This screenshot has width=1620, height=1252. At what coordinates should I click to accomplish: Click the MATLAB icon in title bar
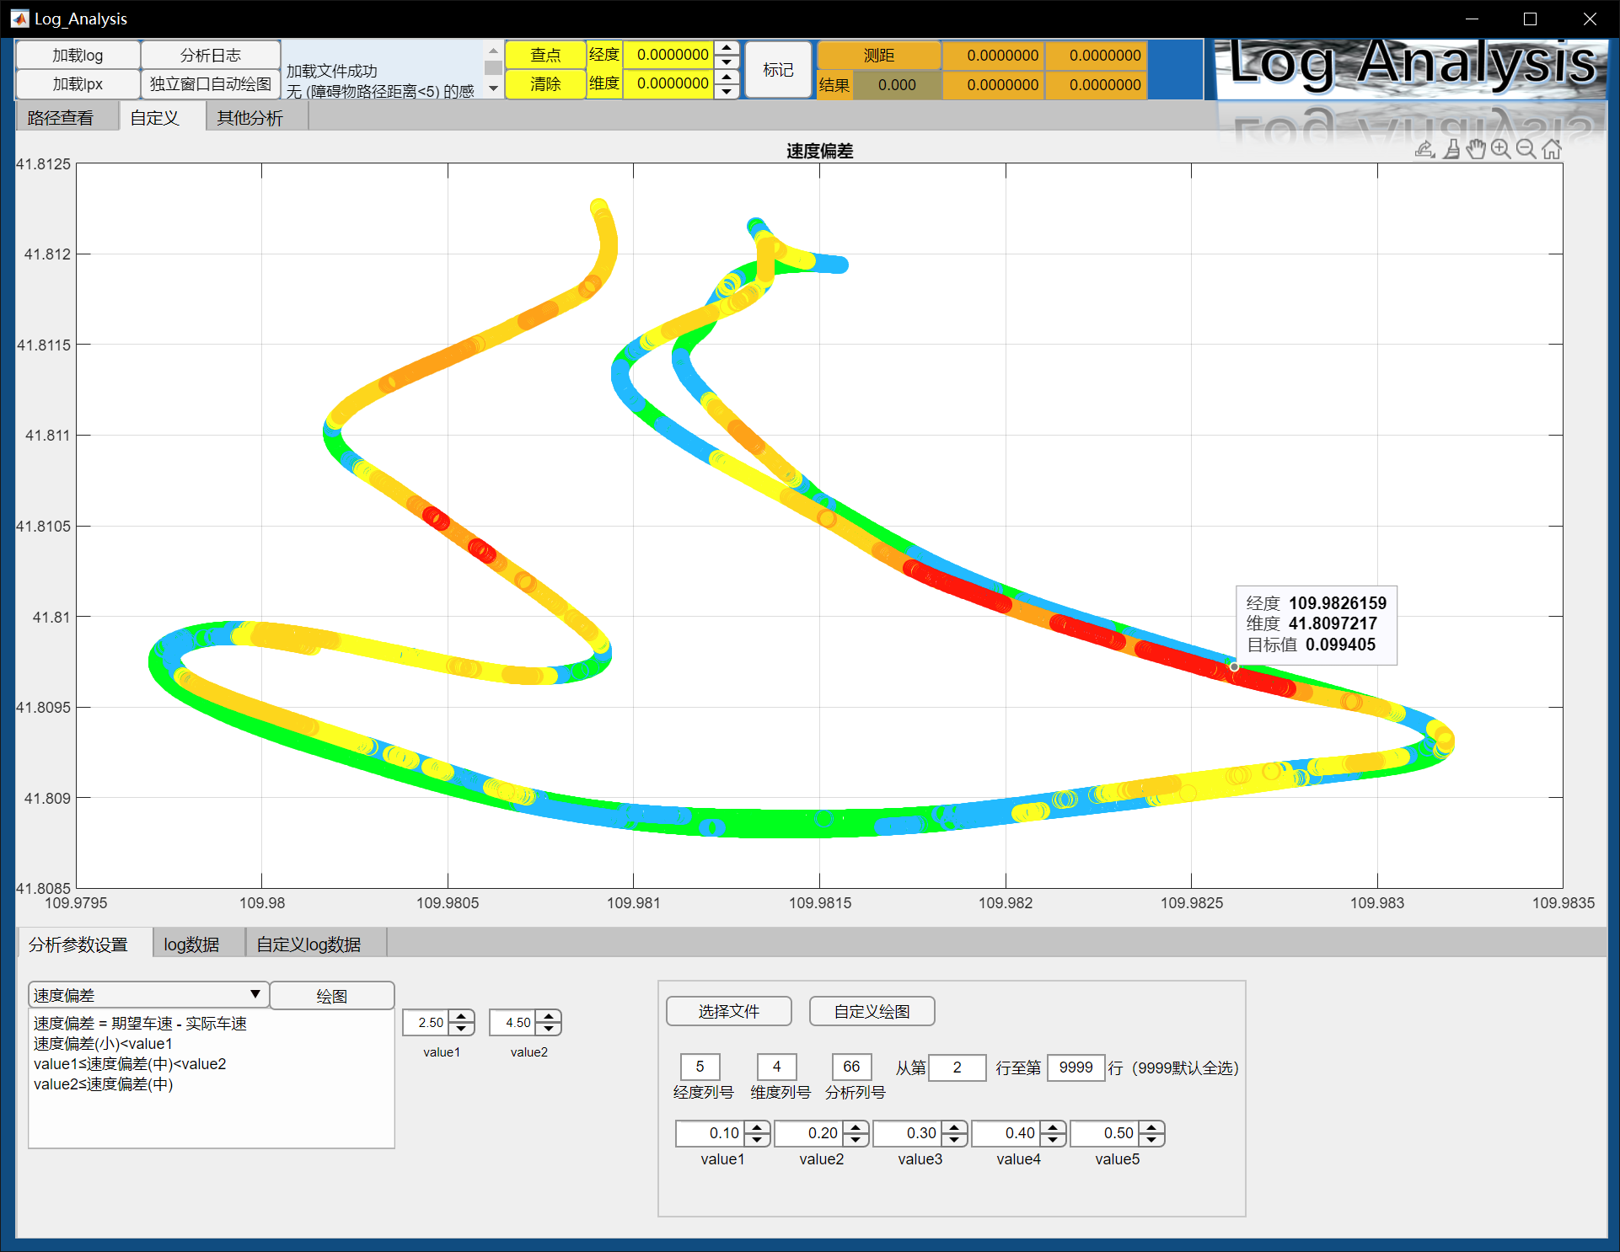19,19
